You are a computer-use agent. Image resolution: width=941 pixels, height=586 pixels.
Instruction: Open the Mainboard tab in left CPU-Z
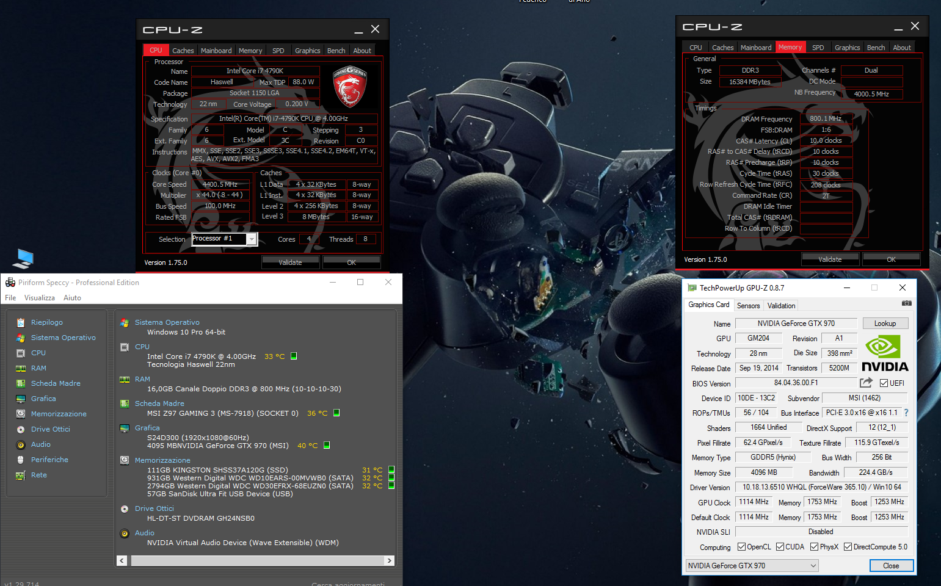pos(216,51)
